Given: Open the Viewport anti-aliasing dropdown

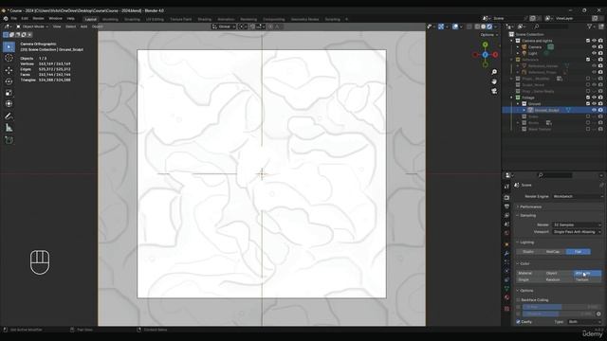Looking at the screenshot, I should click(578, 232).
